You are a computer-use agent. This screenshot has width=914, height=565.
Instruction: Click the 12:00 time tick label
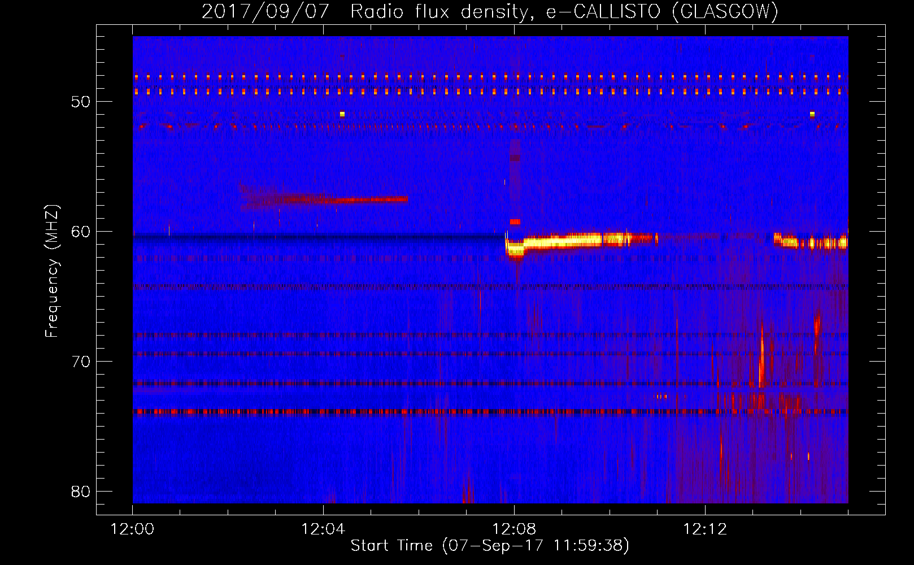pos(132,529)
